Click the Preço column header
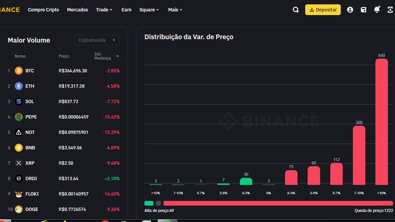Image resolution: width=395 pixels, height=222 pixels. pyautogui.click(x=64, y=56)
